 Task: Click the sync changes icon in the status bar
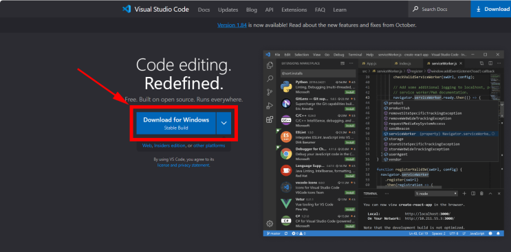coord(286,233)
